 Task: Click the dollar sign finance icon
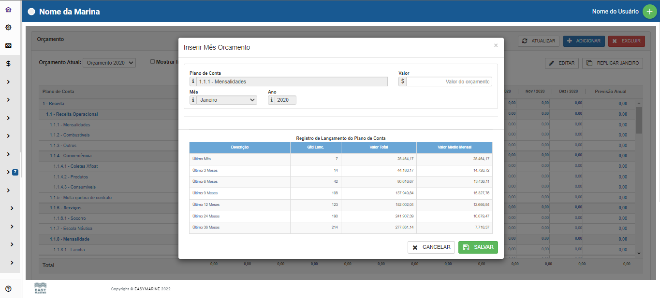point(8,64)
